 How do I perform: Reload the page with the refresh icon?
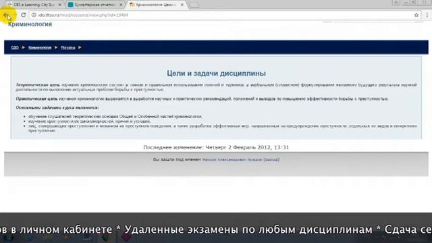click(24, 15)
